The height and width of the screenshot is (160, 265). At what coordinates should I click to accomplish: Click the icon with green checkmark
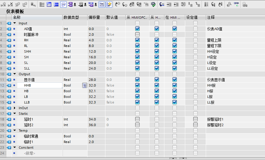pos(153,4)
